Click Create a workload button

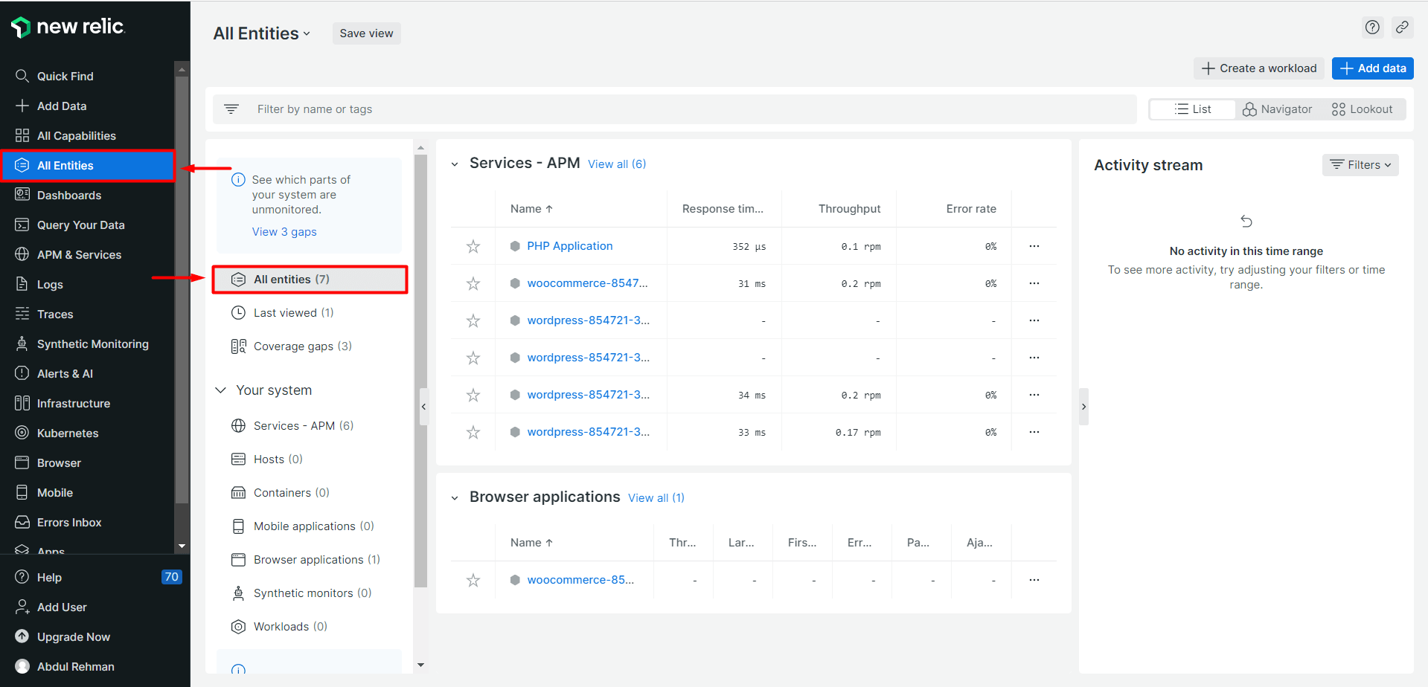[1259, 68]
